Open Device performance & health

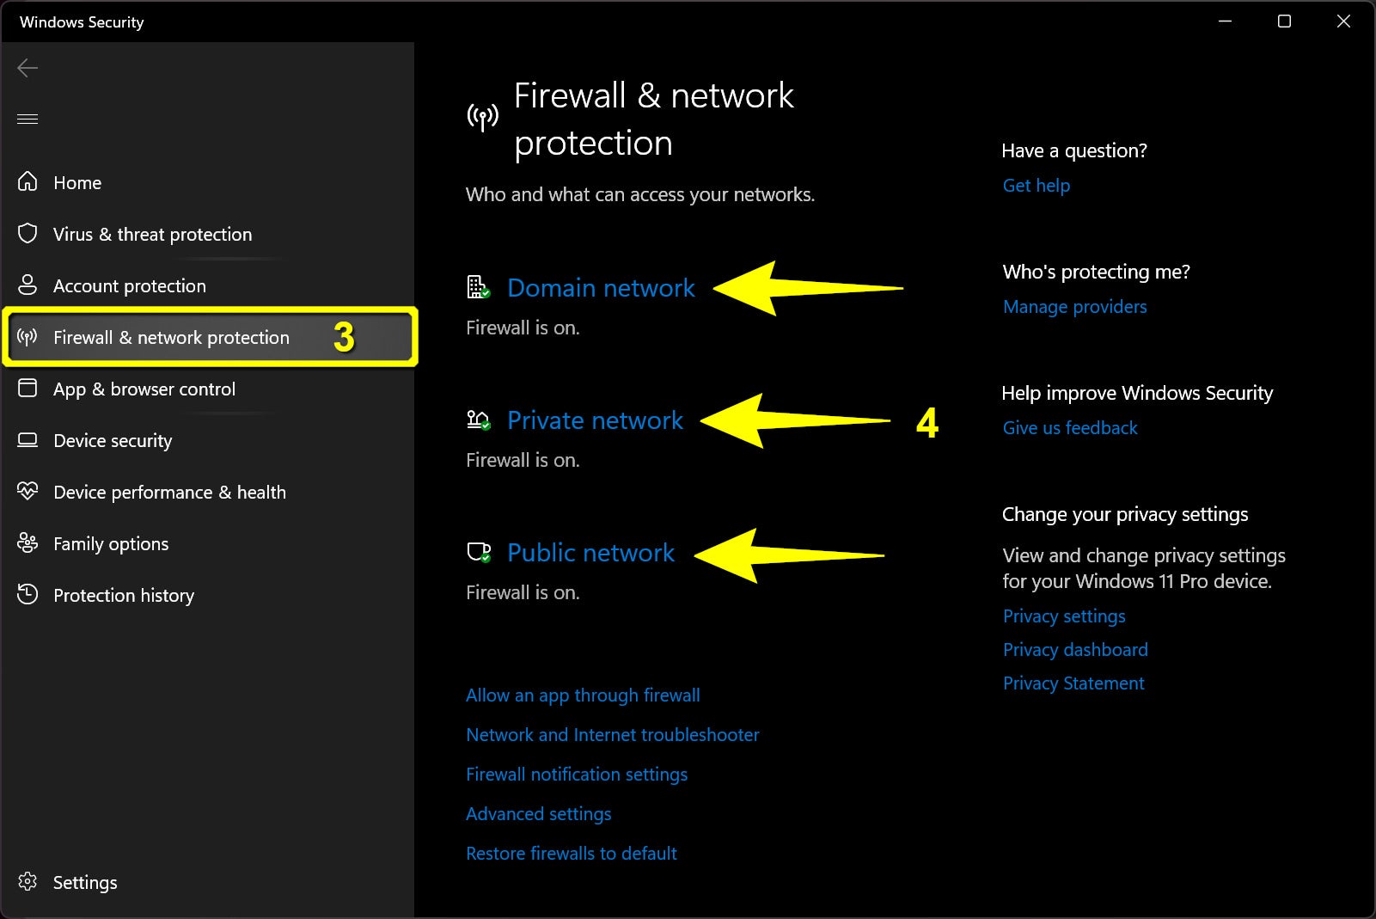169,492
